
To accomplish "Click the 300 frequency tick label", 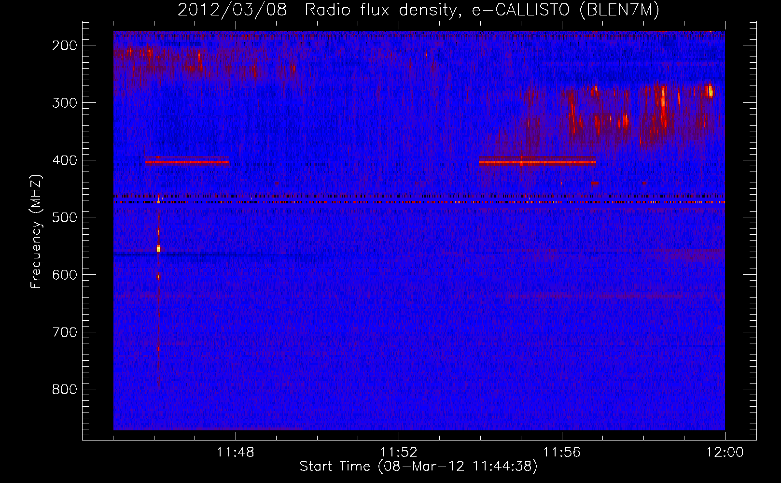I will 64,103.
